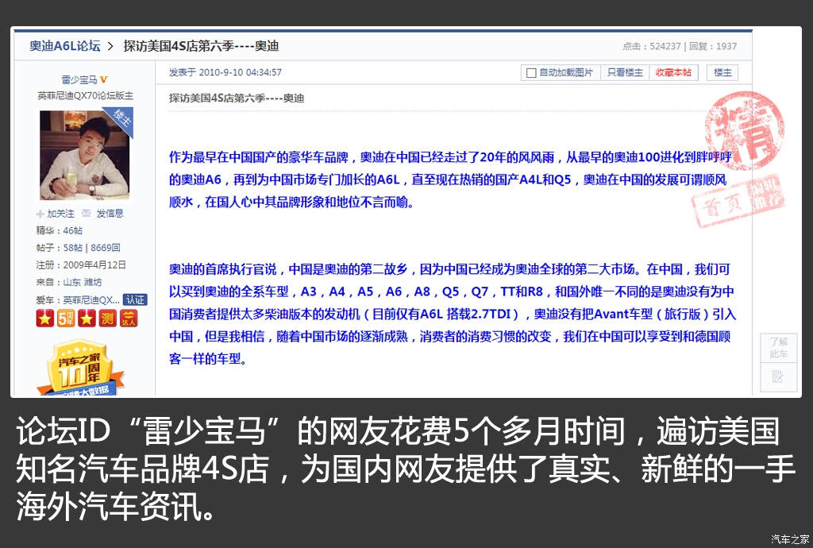Click the 5年 membership badge

tap(66, 318)
